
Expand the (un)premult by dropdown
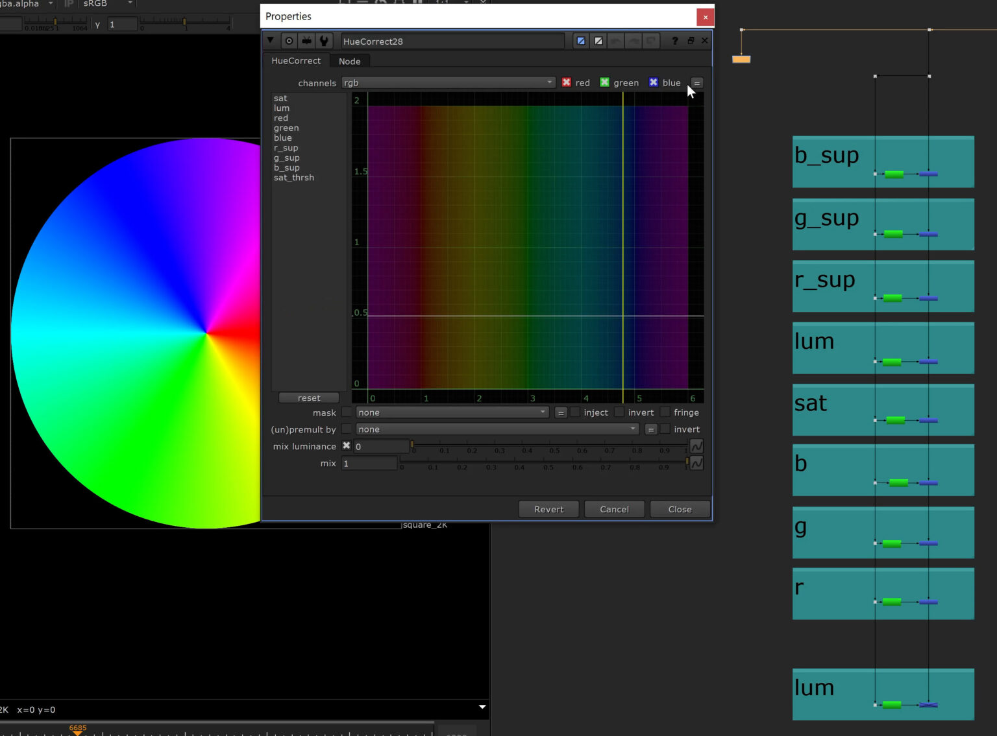(x=497, y=429)
